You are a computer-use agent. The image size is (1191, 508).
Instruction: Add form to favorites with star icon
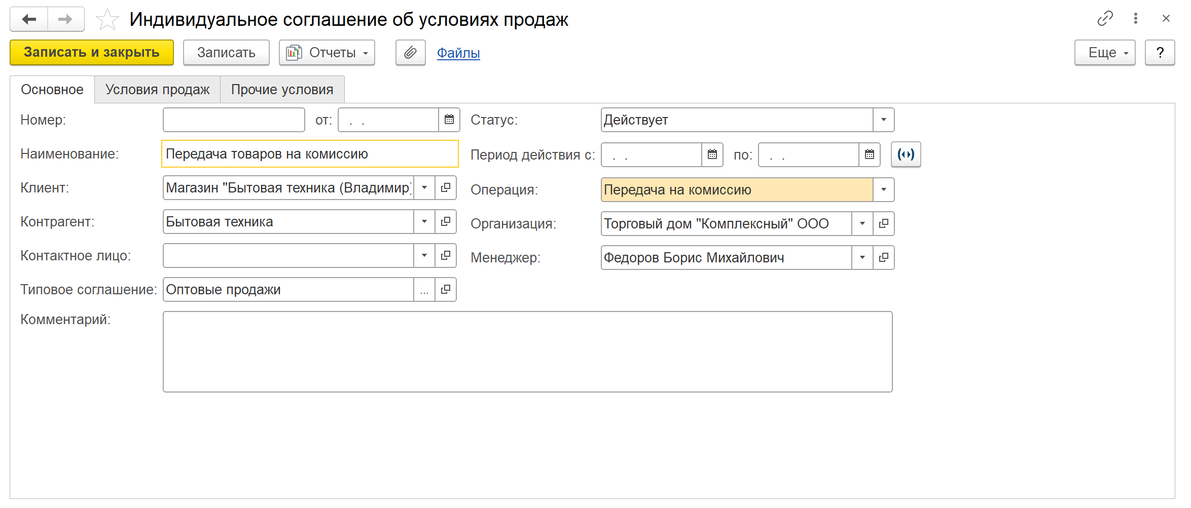107,20
